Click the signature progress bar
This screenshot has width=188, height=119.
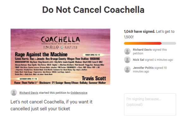[150, 43]
